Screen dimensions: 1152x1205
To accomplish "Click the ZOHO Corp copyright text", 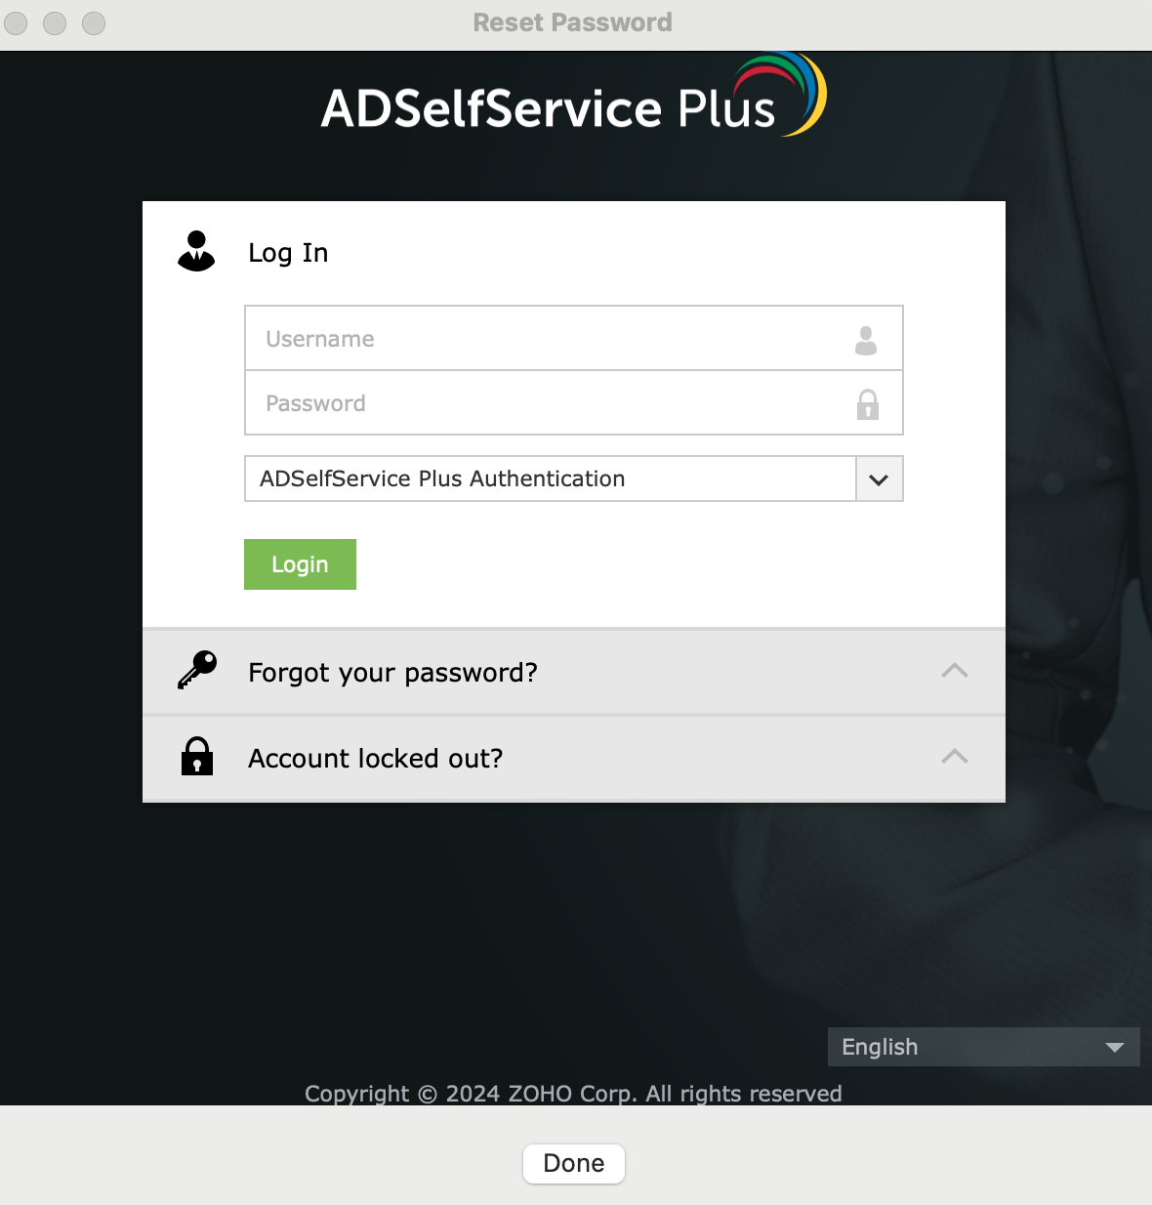I will click(x=573, y=1094).
